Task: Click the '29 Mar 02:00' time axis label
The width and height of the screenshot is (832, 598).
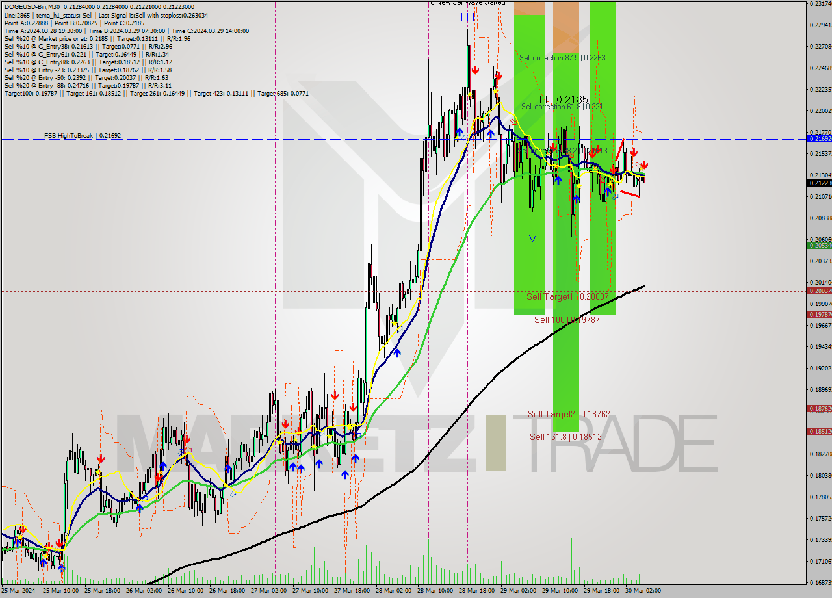Action: pos(518,591)
